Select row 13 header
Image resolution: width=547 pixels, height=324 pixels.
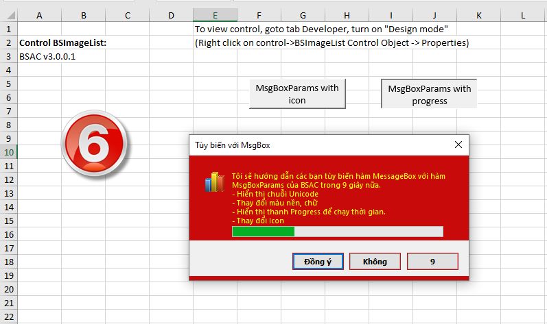(9, 193)
